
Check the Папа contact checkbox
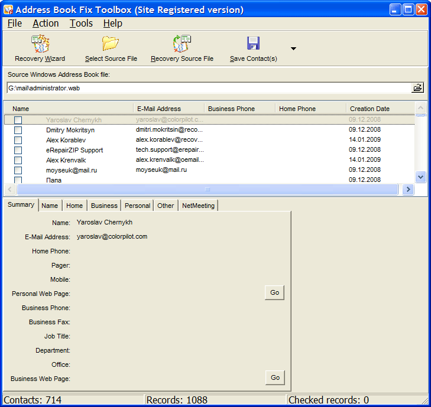(x=18, y=180)
